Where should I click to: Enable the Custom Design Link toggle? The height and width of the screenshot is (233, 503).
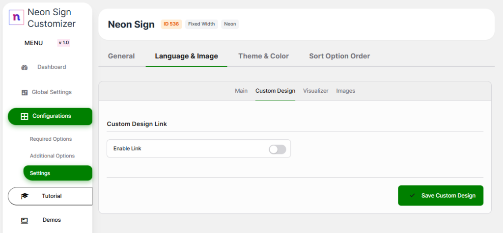coord(277,149)
